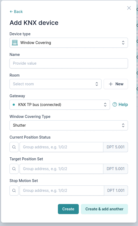Click the Help question mark icon
This screenshot has width=138, height=226.
click(115, 104)
